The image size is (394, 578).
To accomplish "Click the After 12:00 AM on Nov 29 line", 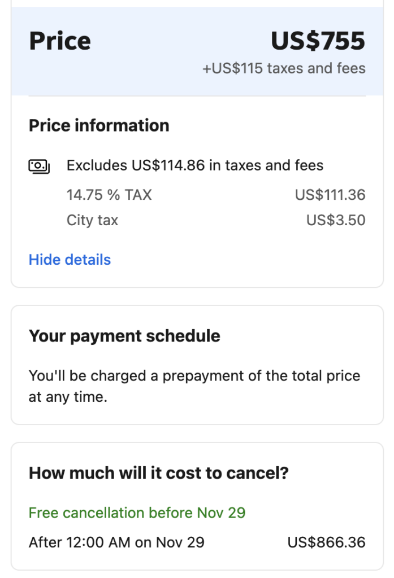I will 116,543.
